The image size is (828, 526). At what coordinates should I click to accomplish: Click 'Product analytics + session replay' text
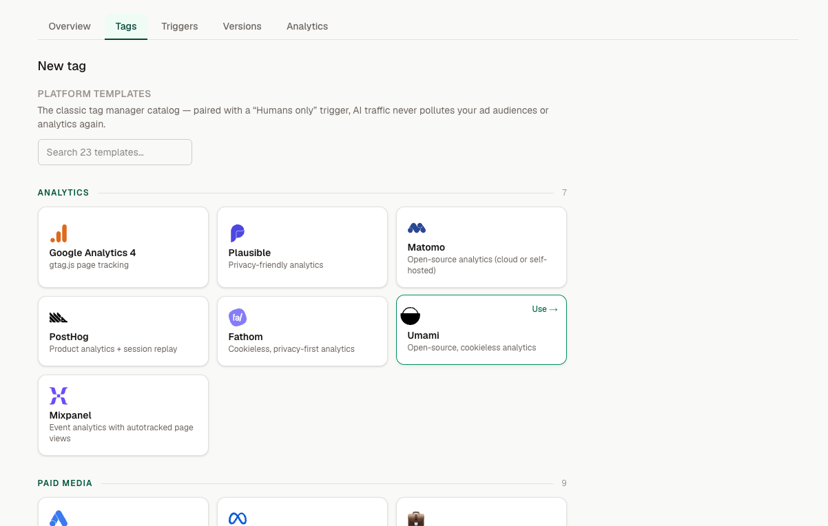point(114,349)
